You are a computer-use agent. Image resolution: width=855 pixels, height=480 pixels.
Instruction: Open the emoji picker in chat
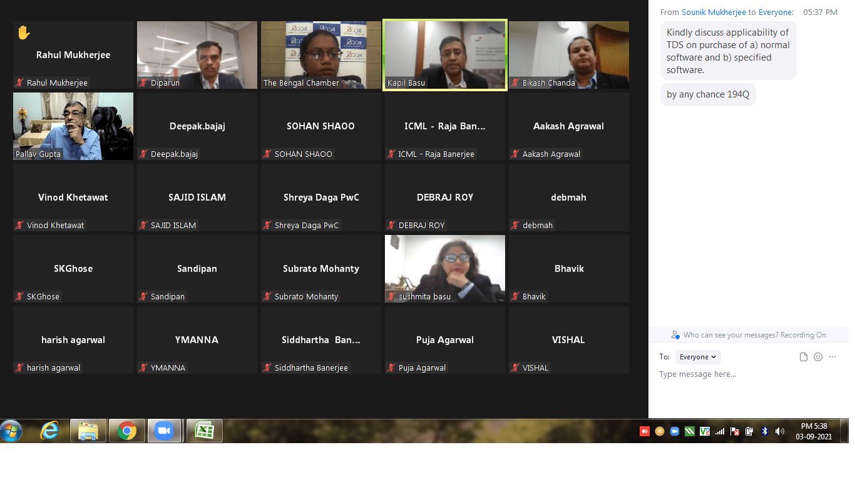[x=818, y=357]
